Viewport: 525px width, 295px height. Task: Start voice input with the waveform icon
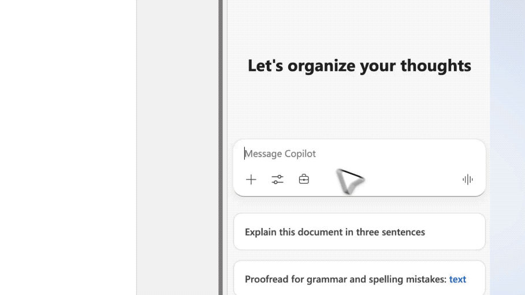467,180
